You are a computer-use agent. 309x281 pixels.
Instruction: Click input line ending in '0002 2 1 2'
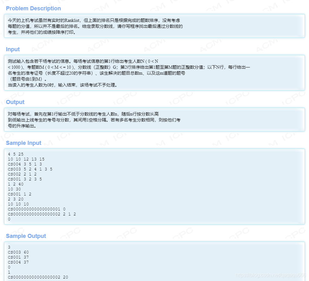point(42,214)
